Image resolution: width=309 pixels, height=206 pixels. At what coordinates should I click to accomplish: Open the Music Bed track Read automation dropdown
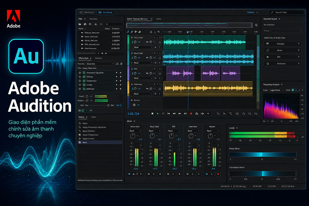click(143, 63)
